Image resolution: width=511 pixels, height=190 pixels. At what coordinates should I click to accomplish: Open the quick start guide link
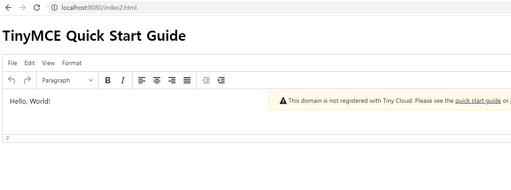(478, 101)
